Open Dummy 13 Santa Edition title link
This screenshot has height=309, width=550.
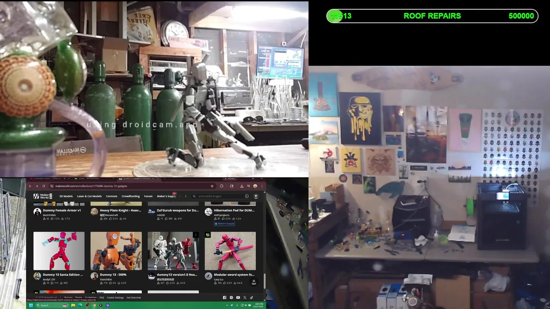point(63,275)
